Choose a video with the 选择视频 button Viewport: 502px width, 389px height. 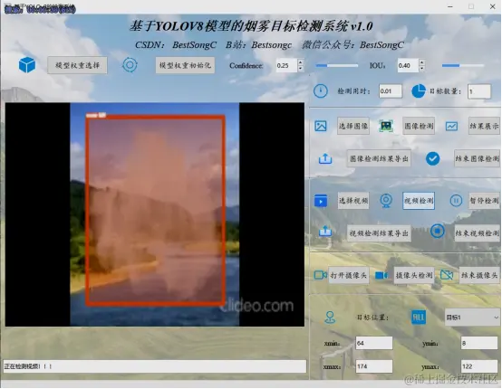click(353, 201)
